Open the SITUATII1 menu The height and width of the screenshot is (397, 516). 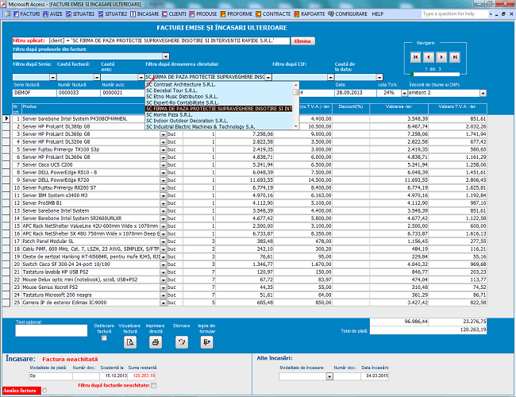tap(80, 14)
